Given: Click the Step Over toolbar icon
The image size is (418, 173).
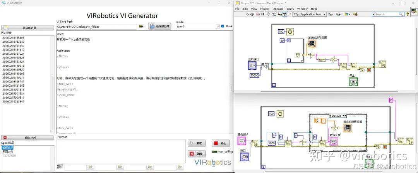Looking at the screenshot, I should click(285, 14).
